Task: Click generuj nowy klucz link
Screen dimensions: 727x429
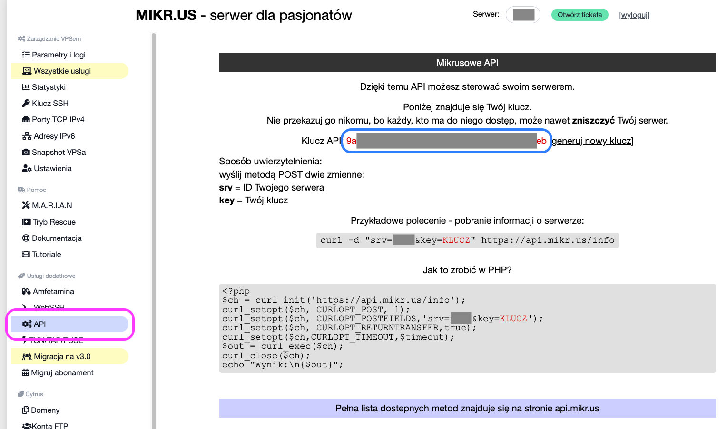Action: pyautogui.click(x=592, y=141)
